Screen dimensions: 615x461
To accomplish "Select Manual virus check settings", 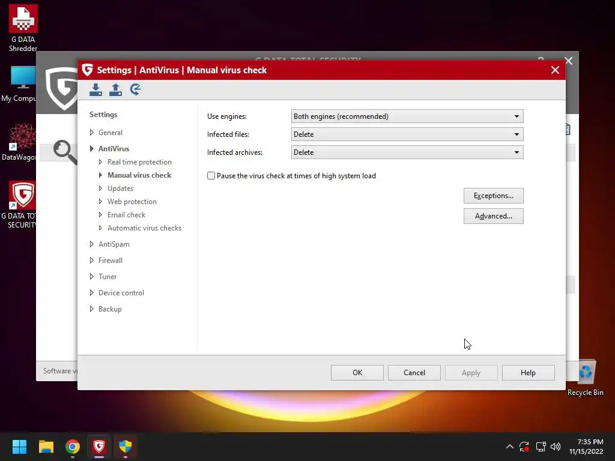I will (139, 175).
